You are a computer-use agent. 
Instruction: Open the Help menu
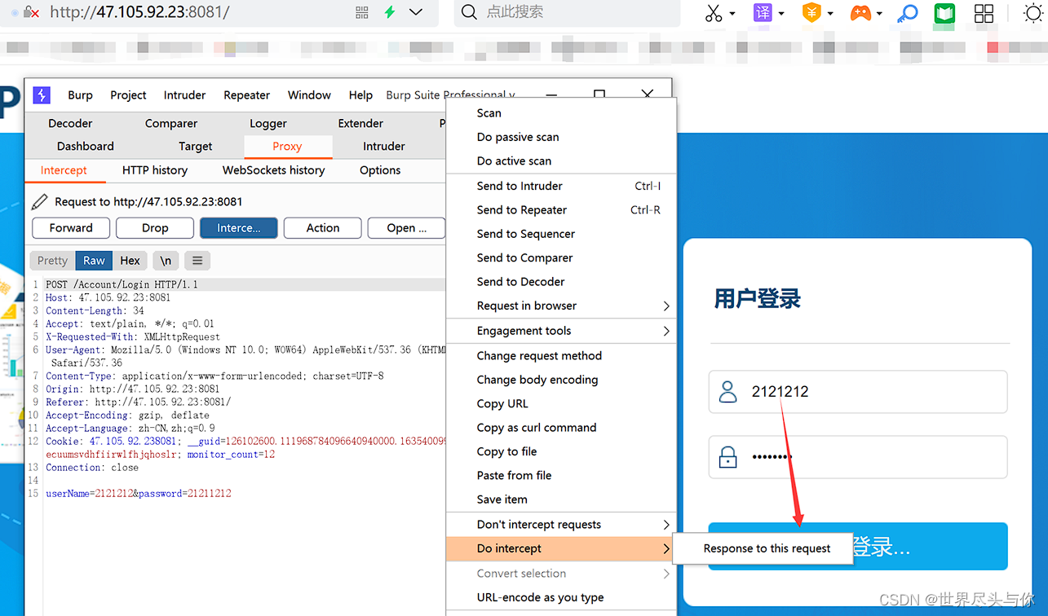pyautogui.click(x=360, y=95)
